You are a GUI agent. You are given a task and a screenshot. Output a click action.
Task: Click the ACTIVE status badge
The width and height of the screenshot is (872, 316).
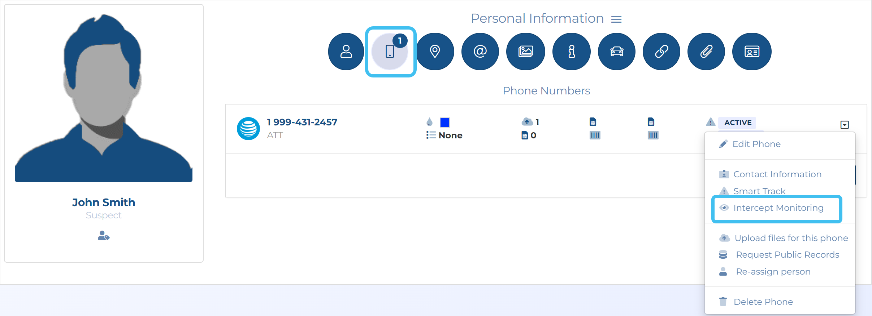pyautogui.click(x=737, y=123)
